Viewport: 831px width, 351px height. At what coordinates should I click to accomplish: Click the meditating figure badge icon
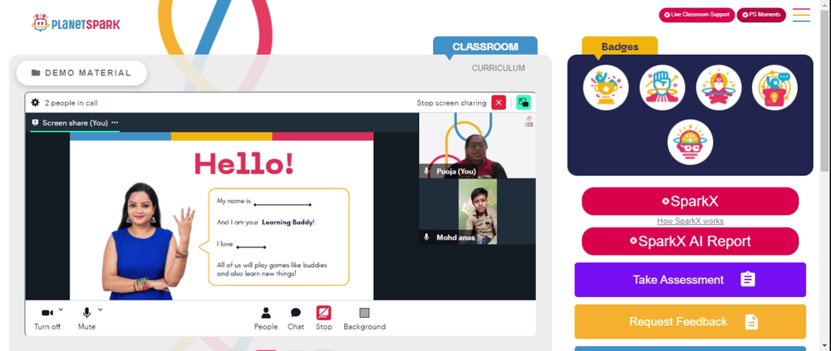tap(719, 88)
